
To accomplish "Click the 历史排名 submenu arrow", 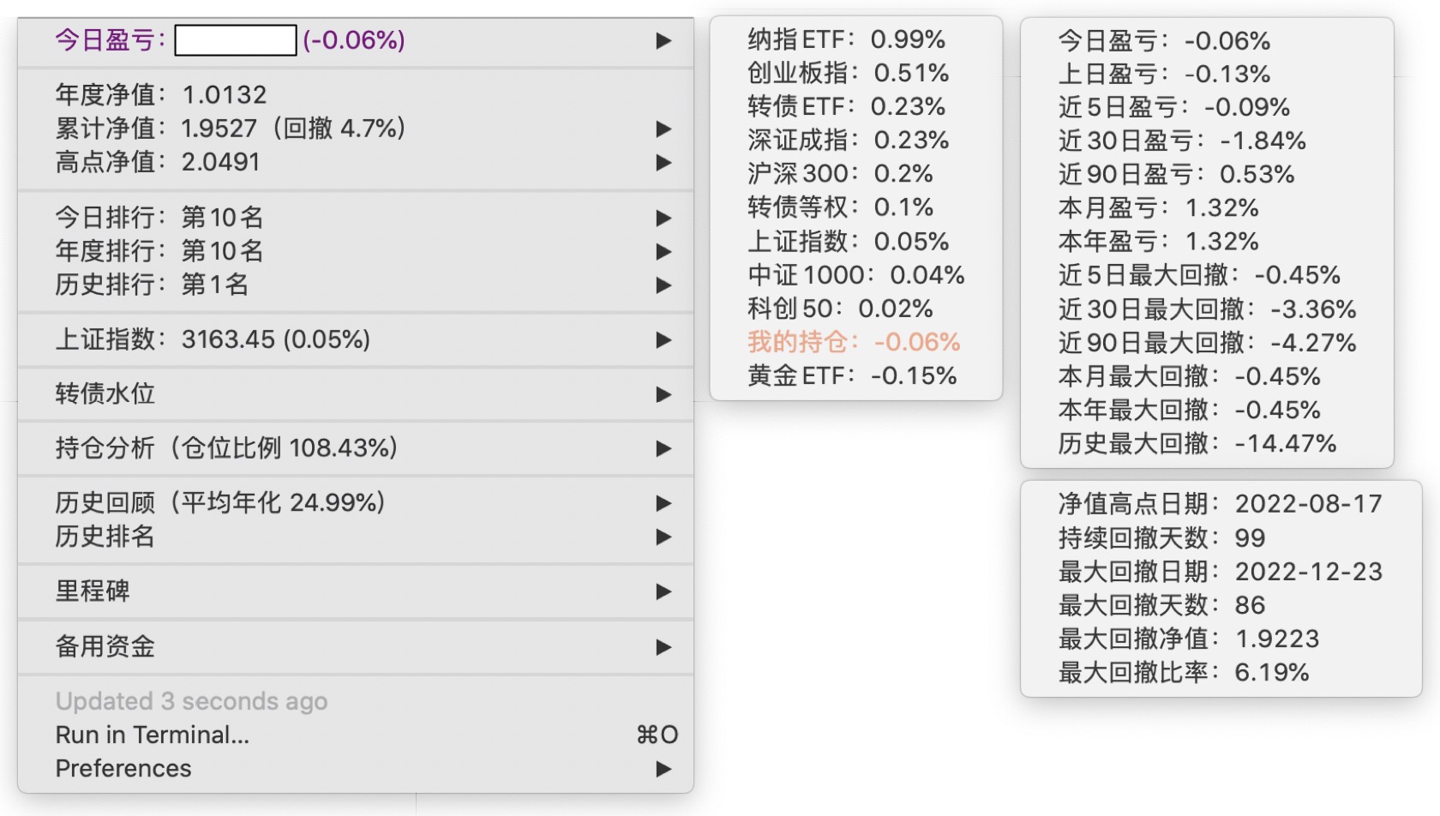I will pyautogui.click(x=663, y=537).
